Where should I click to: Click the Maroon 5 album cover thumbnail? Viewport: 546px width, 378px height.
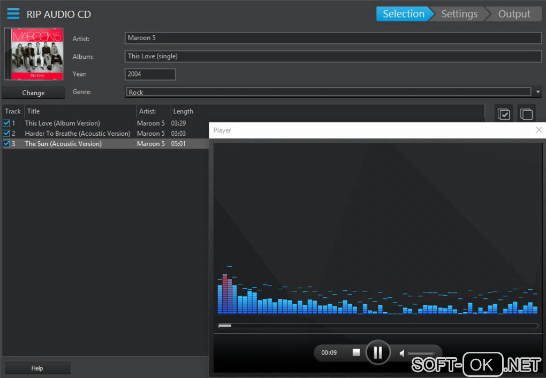pos(34,54)
